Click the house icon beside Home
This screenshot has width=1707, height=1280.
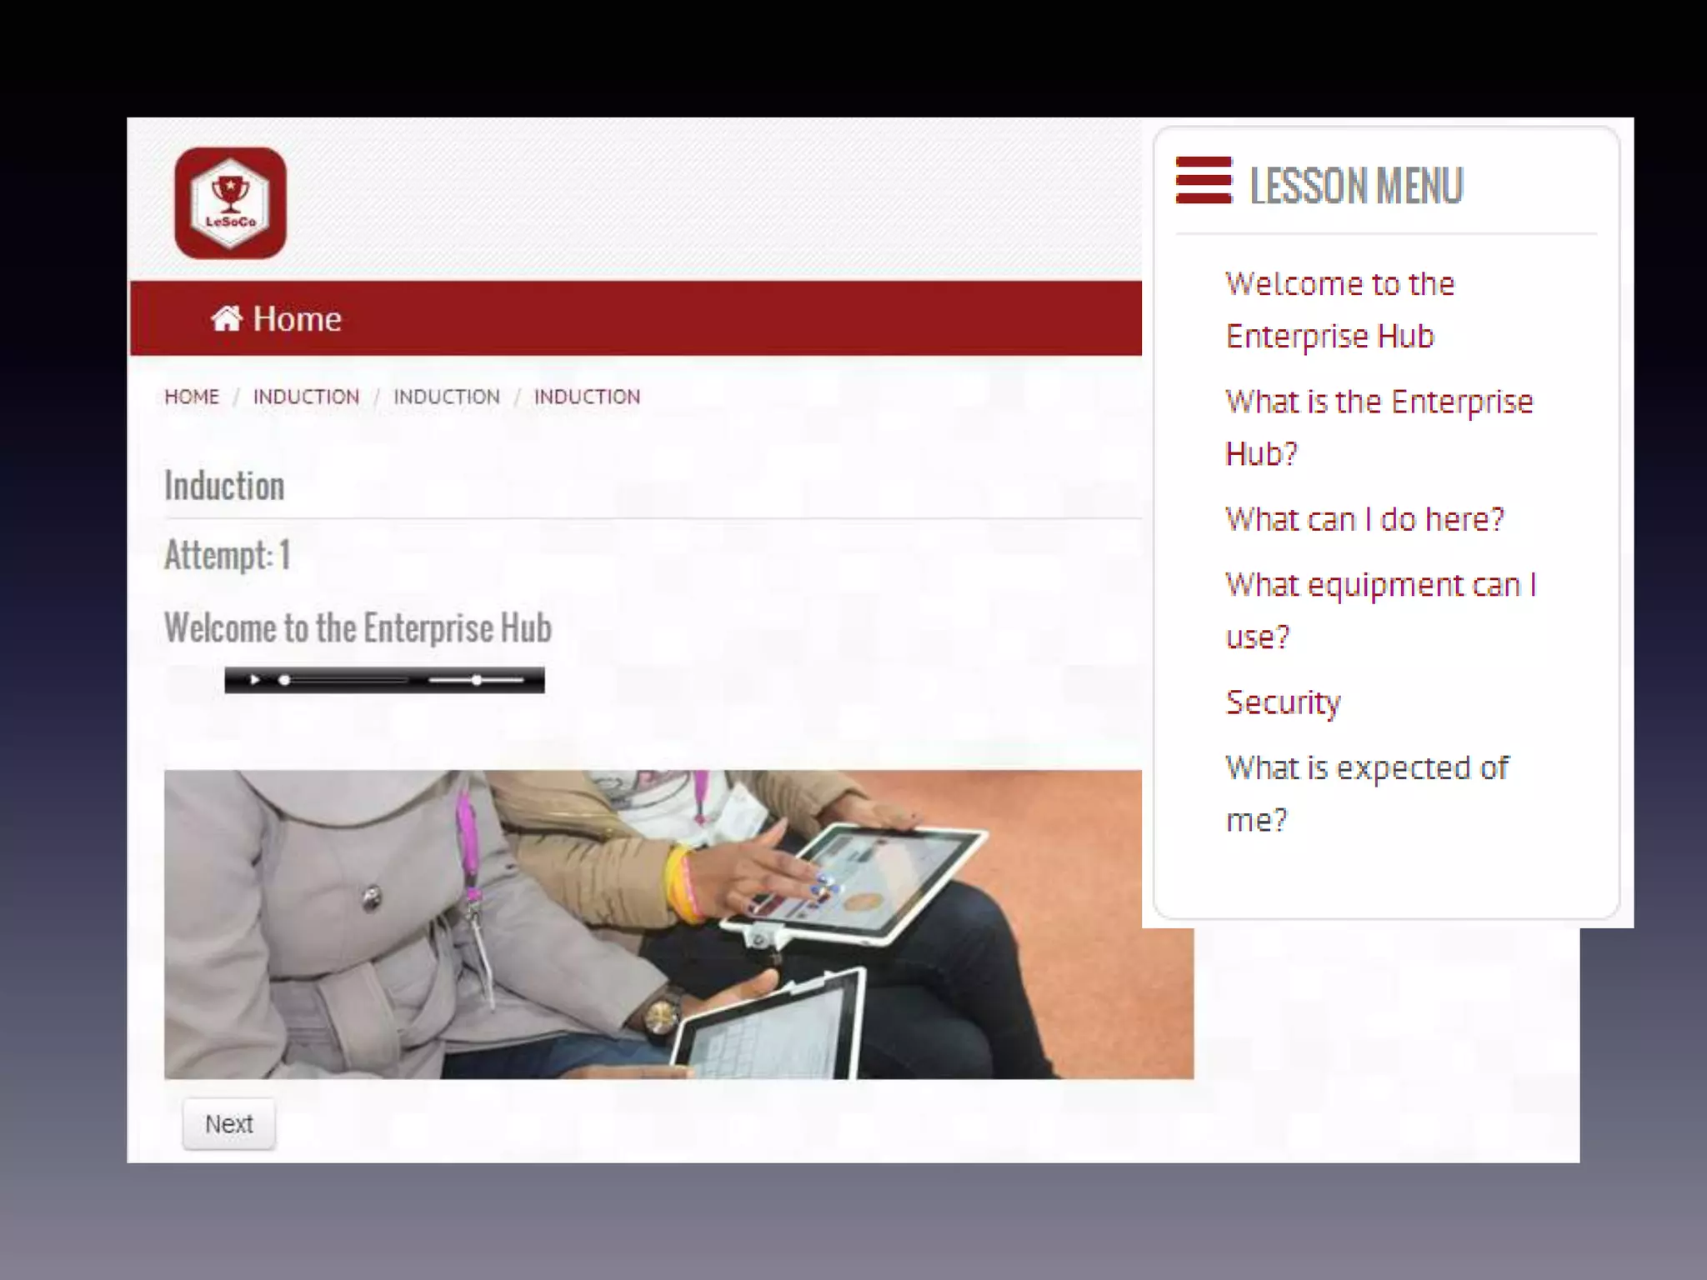pos(226,318)
